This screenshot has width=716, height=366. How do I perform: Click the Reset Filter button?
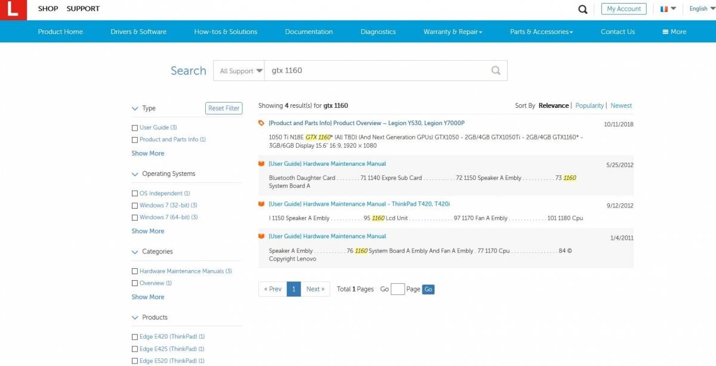coord(224,108)
